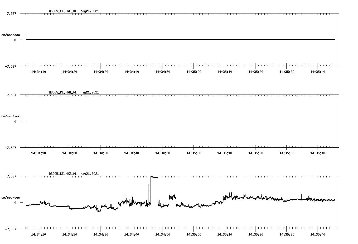
Task: Click the cm/sec/sec label on middle plot
Action: tap(11, 116)
